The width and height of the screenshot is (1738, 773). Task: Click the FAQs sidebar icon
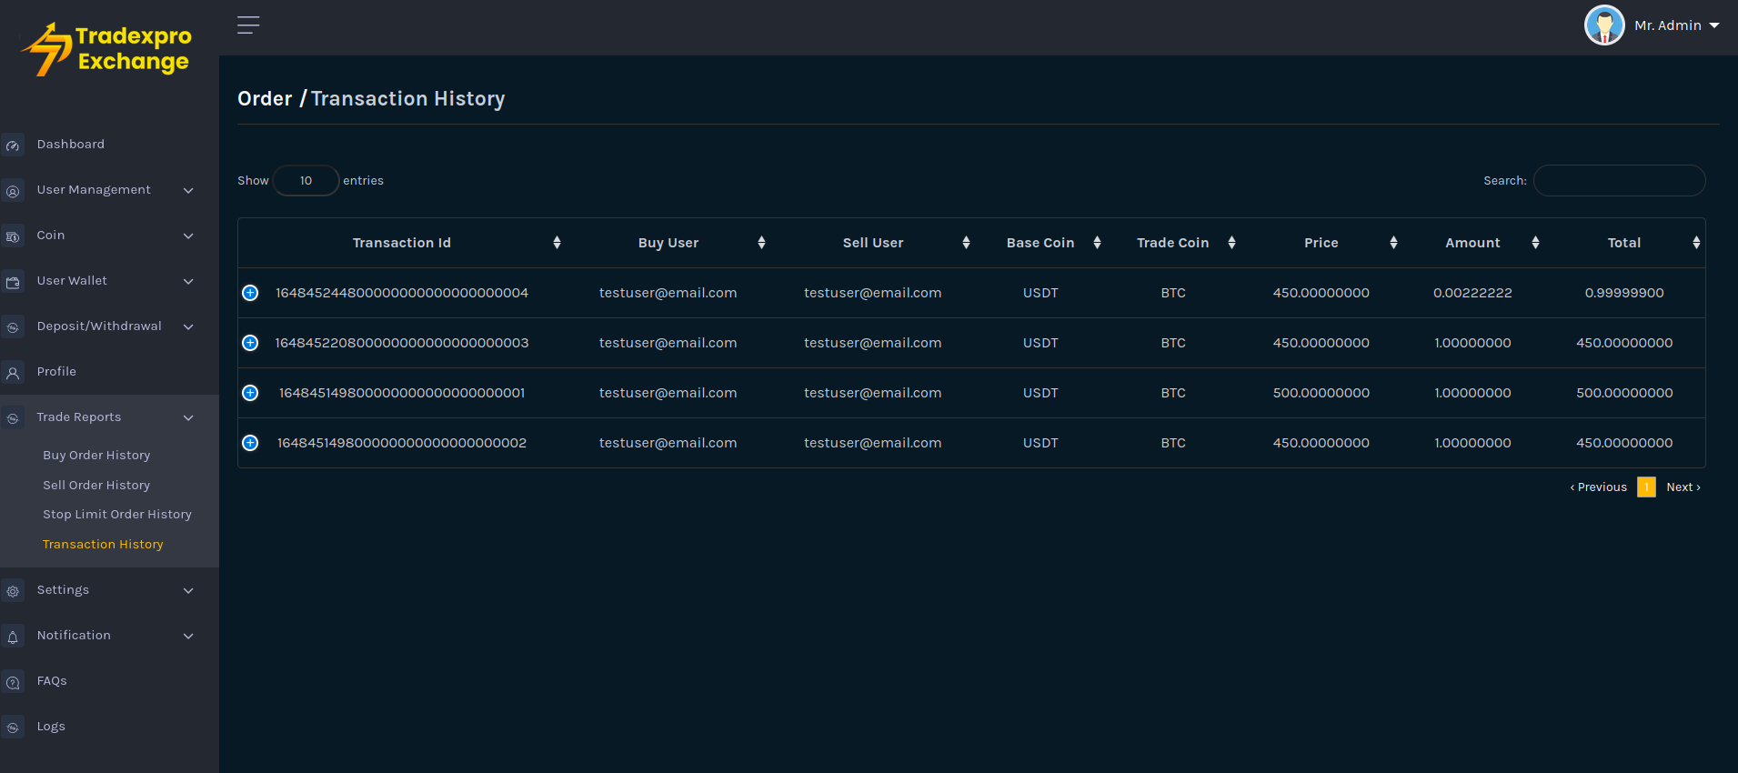pyautogui.click(x=13, y=682)
